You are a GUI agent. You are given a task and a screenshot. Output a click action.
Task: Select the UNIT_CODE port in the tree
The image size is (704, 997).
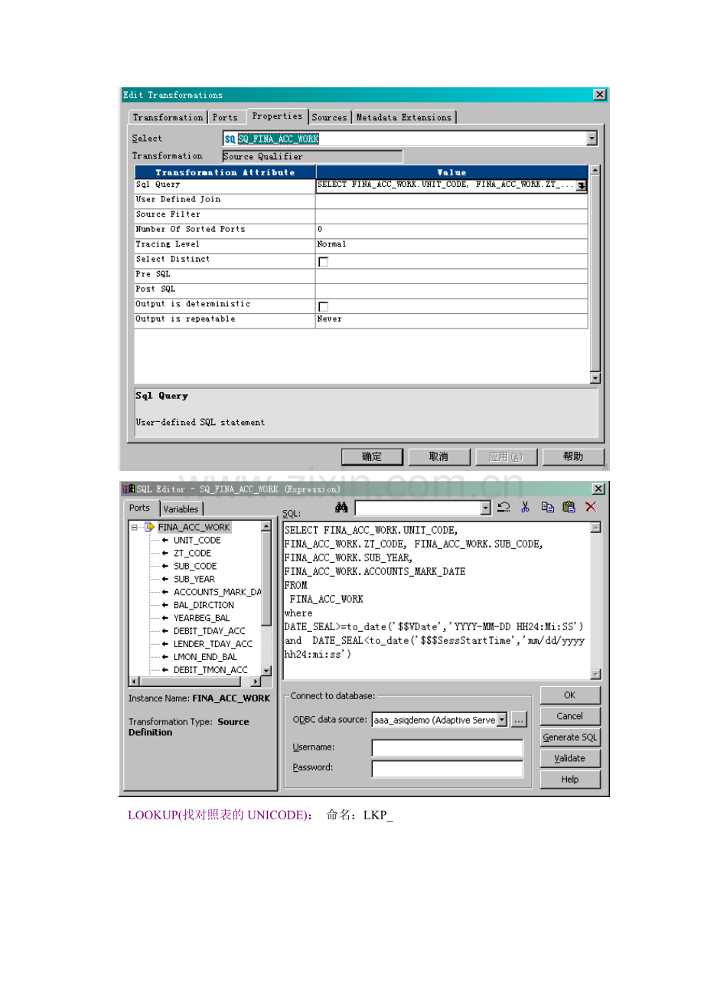[197, 540]
